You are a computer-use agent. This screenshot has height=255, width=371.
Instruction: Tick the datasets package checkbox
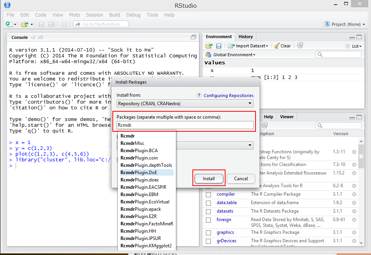pyautogui.click(x=209, y=211)
